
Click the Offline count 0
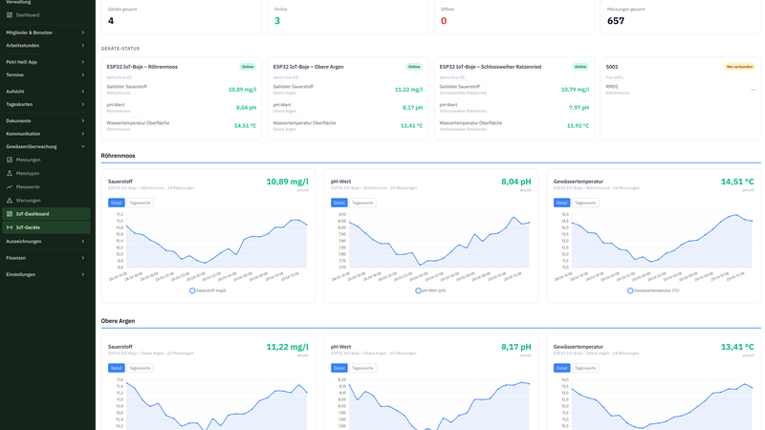(444, 21)
